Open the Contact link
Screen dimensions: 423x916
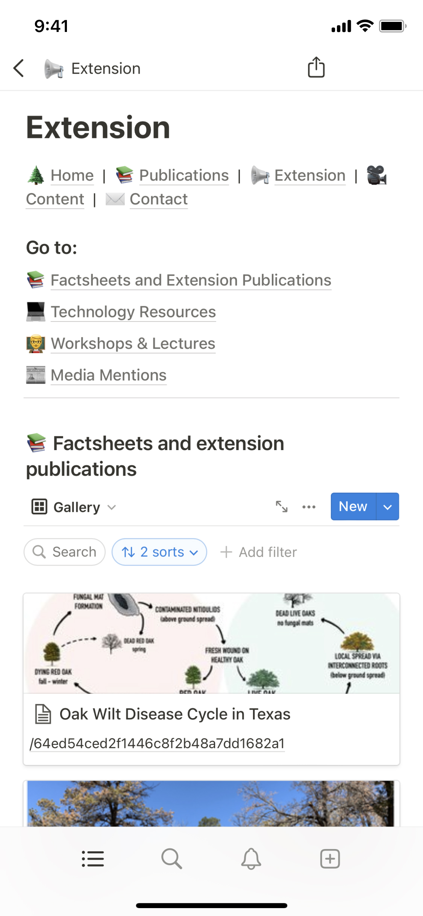[x=158, y=199]
